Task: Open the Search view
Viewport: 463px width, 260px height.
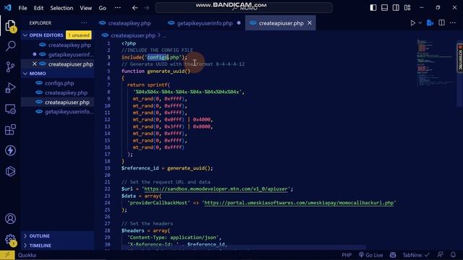Action: pyautogui.click(x=10, y=46)
